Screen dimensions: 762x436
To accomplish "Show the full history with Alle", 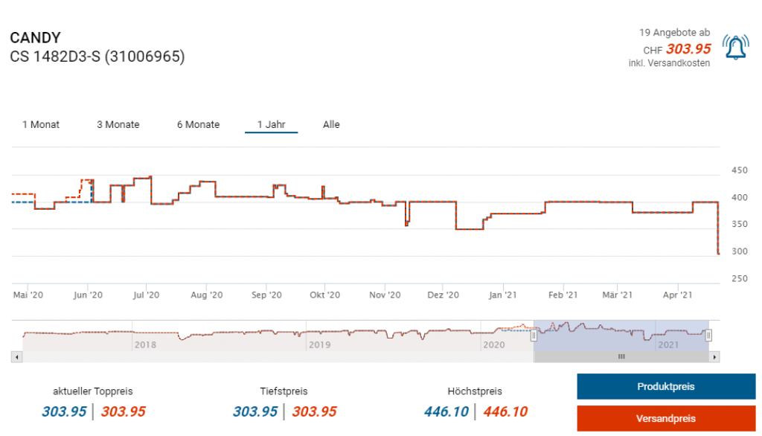I will click(331, 125).
